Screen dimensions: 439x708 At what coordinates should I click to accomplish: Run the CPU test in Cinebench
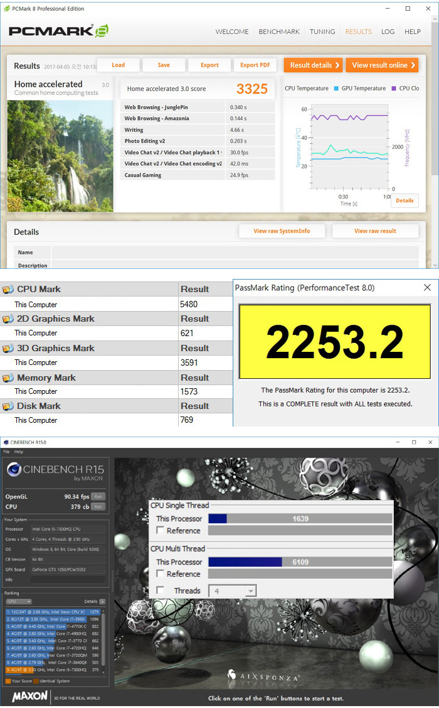pos(98,506)
